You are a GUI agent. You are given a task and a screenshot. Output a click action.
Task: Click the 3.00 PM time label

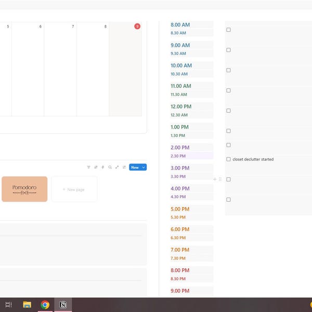(x=180, y=168)
